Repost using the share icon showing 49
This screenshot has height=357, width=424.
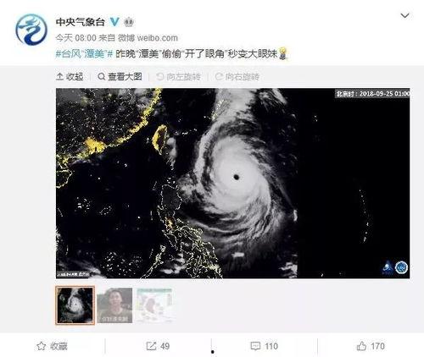[x=158, y=346]
